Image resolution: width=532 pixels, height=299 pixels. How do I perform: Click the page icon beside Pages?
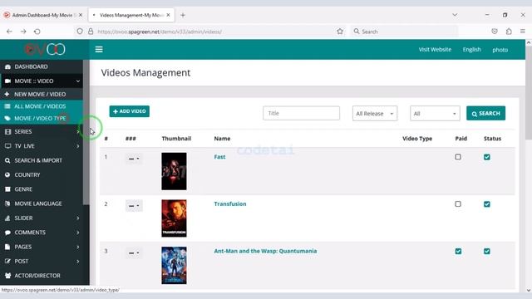(x=7, y=247)
